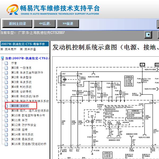Image resolution: width=159 pixels, height=159 pixels.
Task: Open 第10章 配电图和信号分布
Action: 28,115
